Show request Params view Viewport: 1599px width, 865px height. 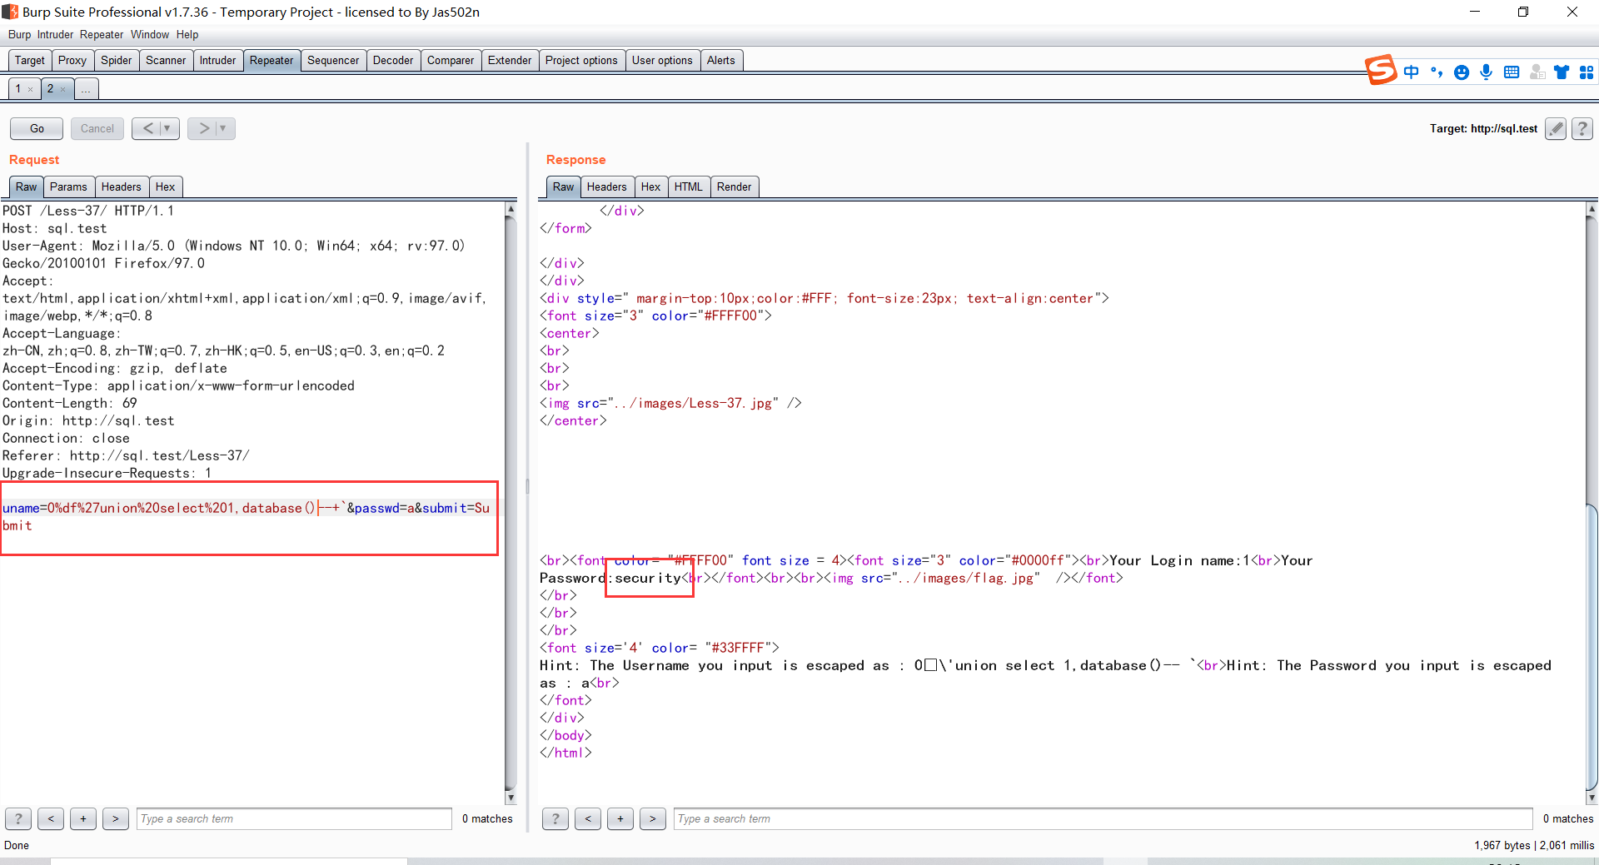click(x=68, y=187)
